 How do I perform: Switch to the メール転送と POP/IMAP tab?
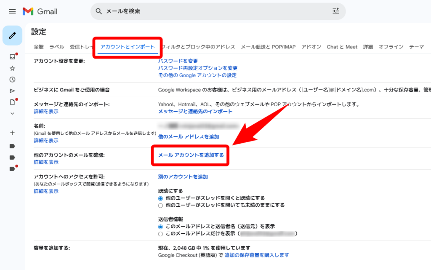click(x=268, y=47)
